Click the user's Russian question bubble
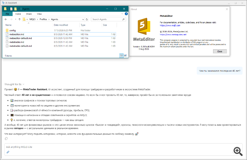Screen dimensions: 247x160 (220, 71)
